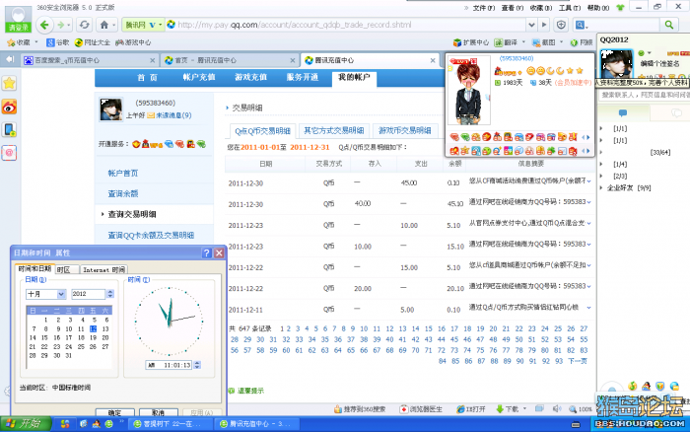
Task: Click the year spinner beside 2012
Action: (x=110, y=294)
